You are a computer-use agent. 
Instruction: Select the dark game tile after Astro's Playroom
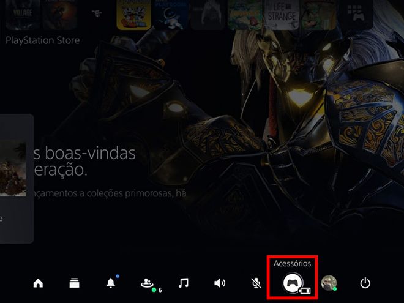(208, 14)
